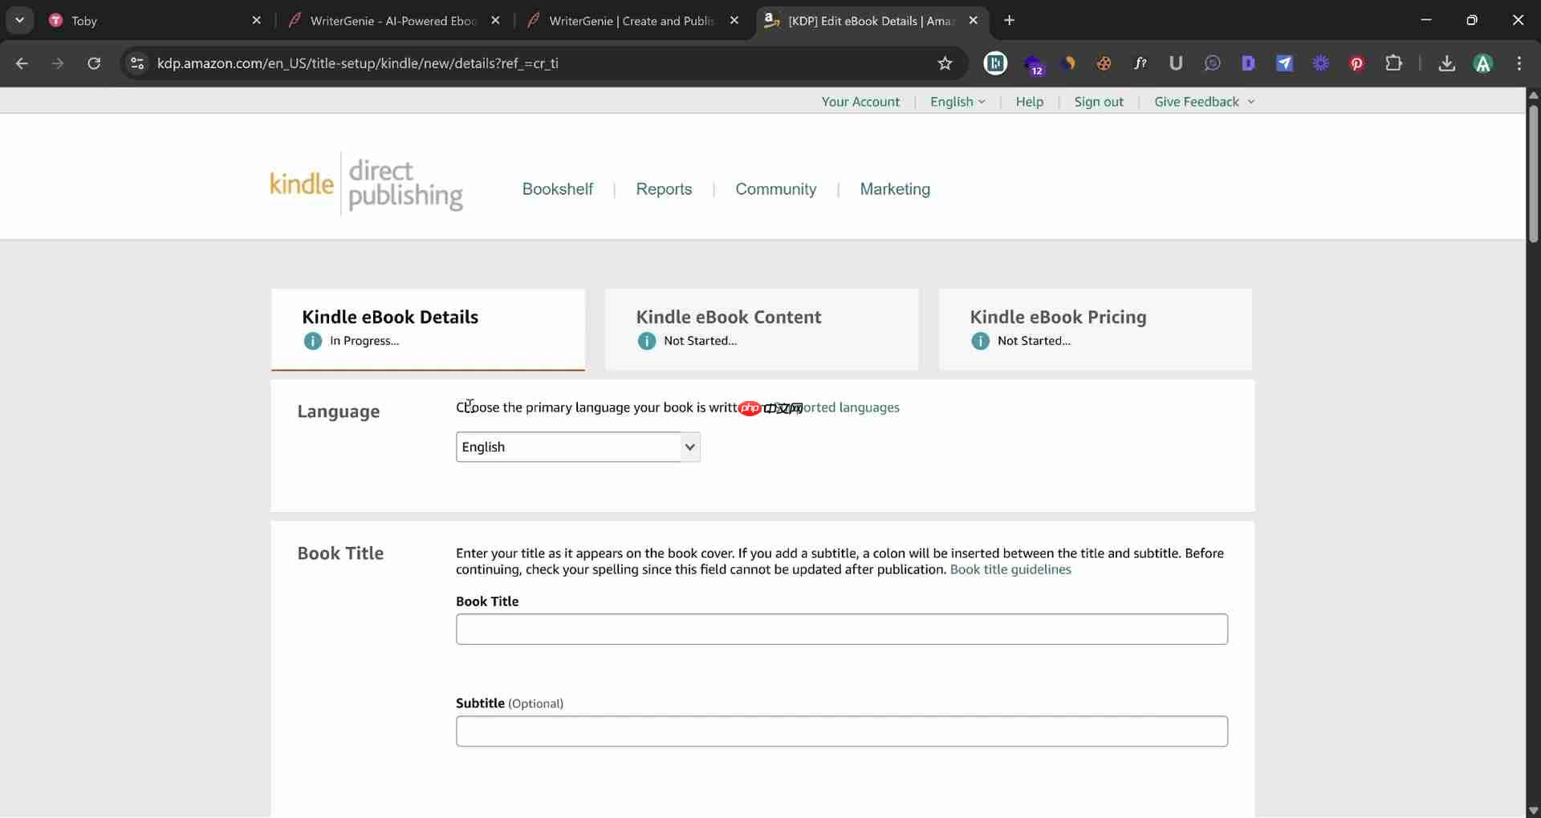Open Book title guidelines link

1010,569
